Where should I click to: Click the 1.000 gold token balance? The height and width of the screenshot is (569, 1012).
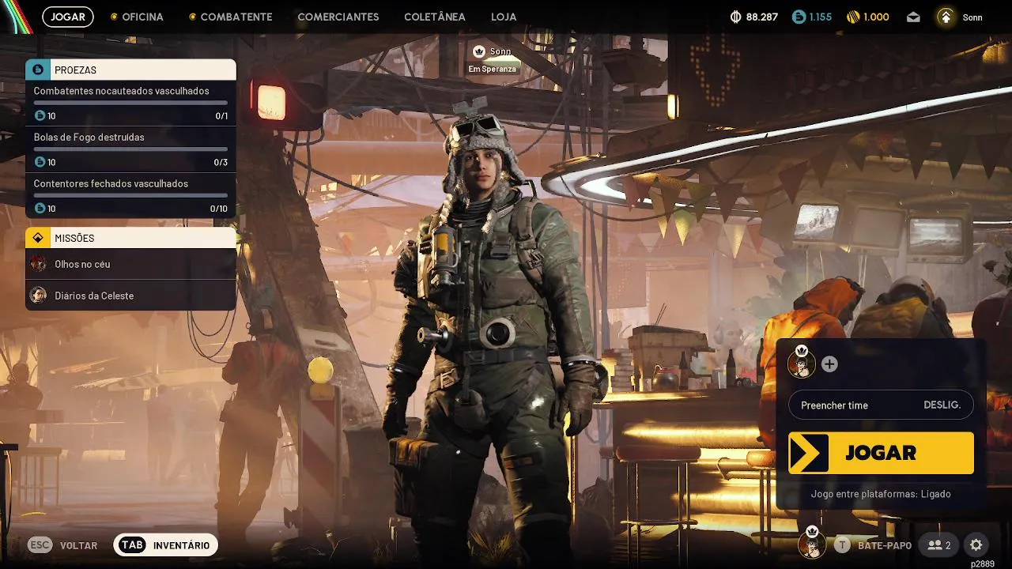pyautogui.click(x=868, y=17)
